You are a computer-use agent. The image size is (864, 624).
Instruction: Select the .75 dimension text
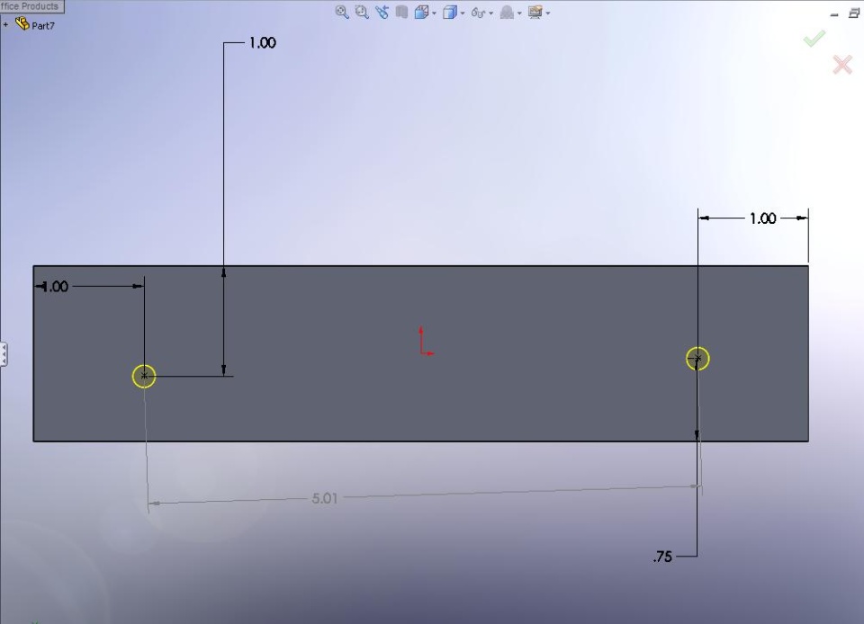[663, 557]
